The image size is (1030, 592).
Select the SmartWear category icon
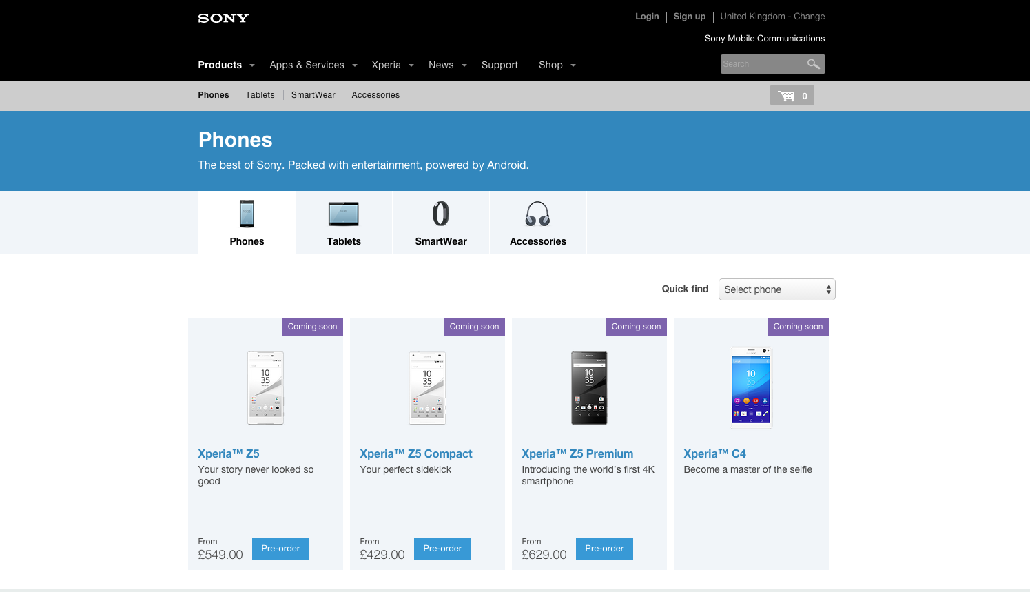[x=441, y=214]
